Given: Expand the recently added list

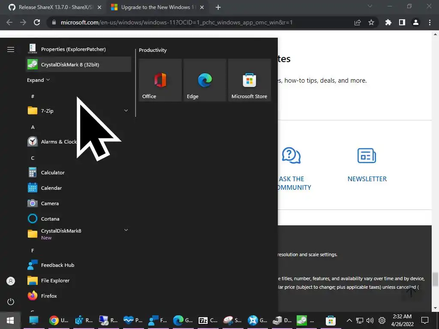Looking at the screenshot, I should tap(38, 80).
